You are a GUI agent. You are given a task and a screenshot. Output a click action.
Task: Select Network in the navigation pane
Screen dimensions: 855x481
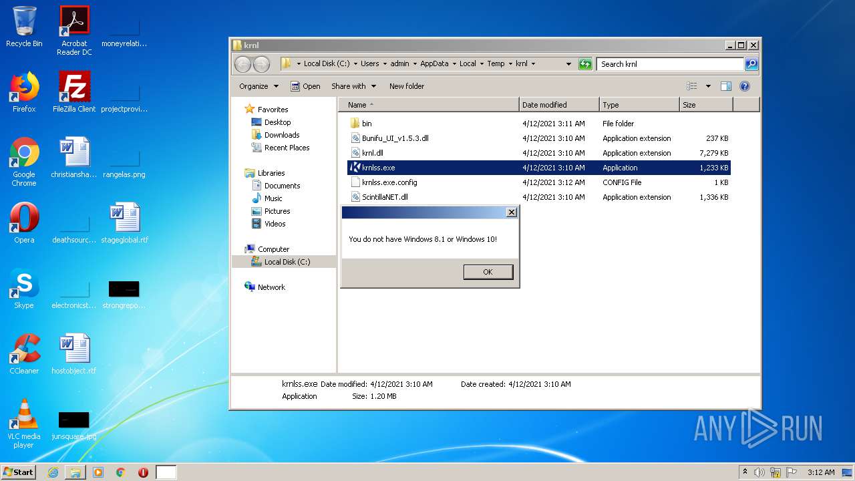coord(271,287)
